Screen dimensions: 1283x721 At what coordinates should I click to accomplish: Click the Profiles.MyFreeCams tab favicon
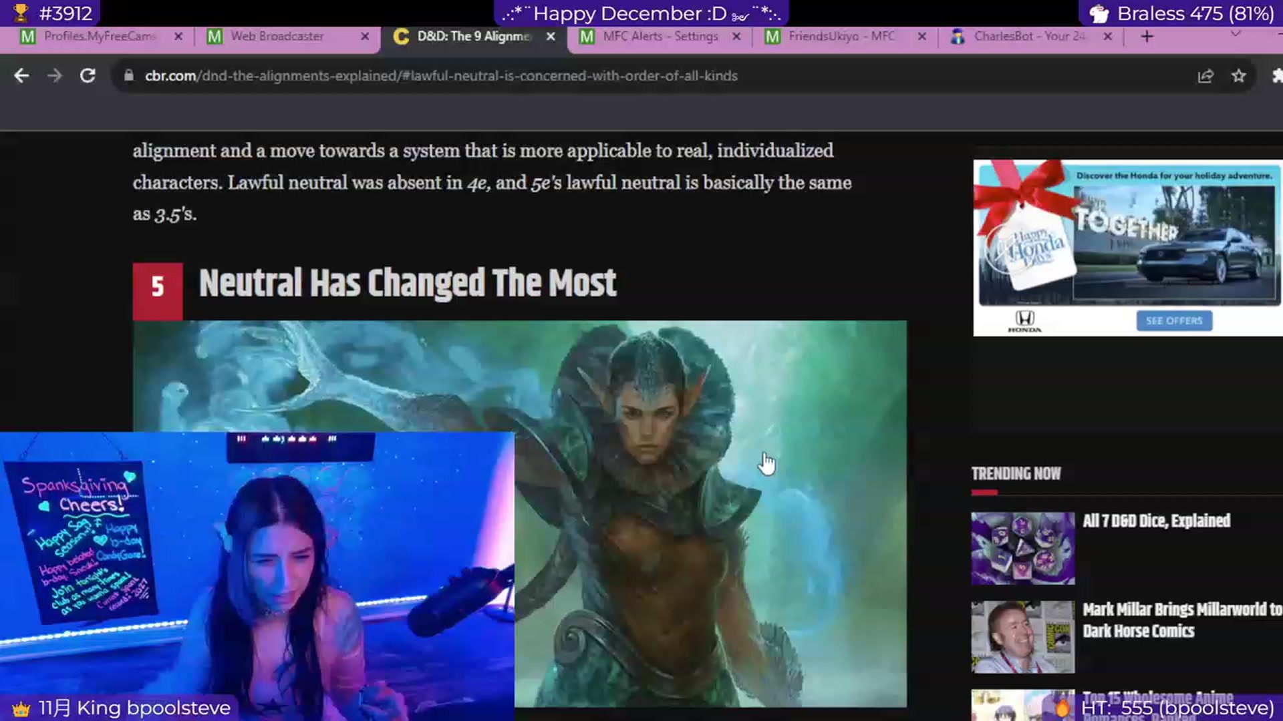tap(27, 37)
